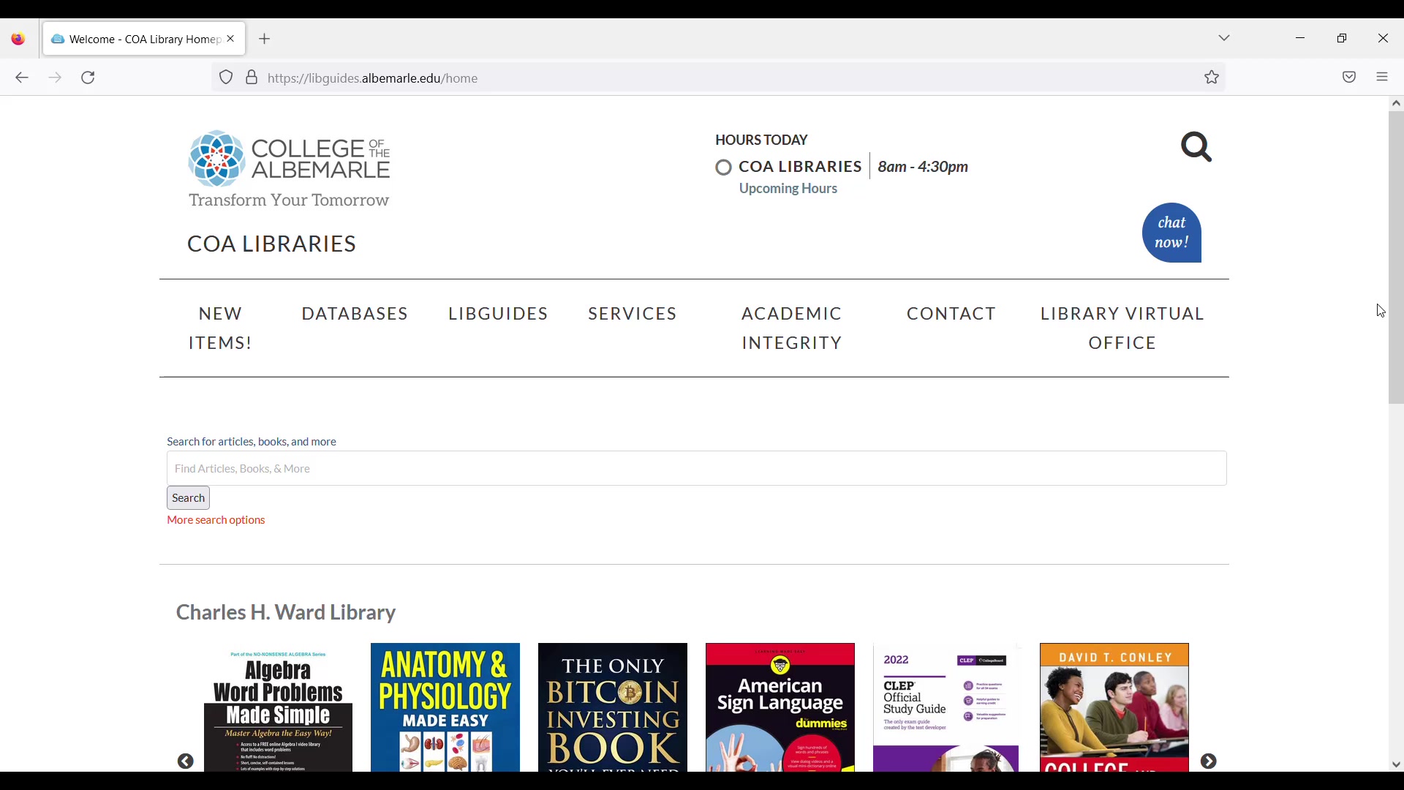Show next books in carousel

click(1209, 761)
